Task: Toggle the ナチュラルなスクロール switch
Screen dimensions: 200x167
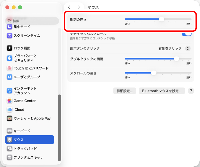Action: tap(186, 34)
